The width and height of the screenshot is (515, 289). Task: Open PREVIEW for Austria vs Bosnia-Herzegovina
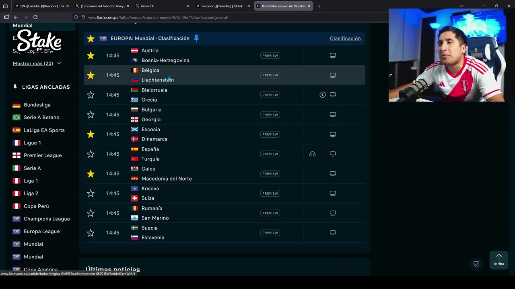pos(270,55)
